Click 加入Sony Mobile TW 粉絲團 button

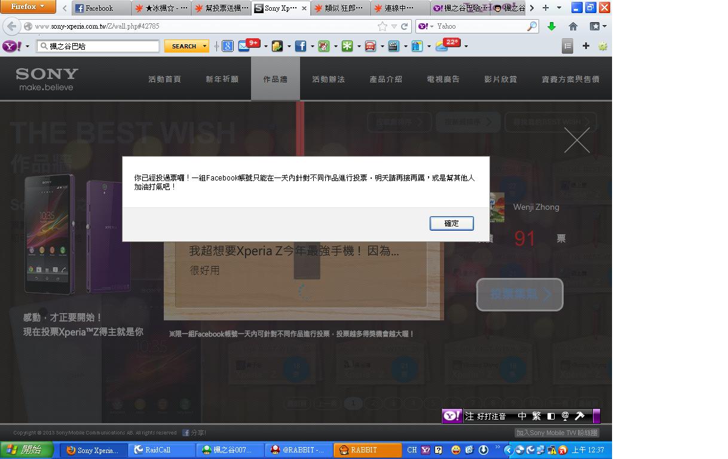(556, 433)
